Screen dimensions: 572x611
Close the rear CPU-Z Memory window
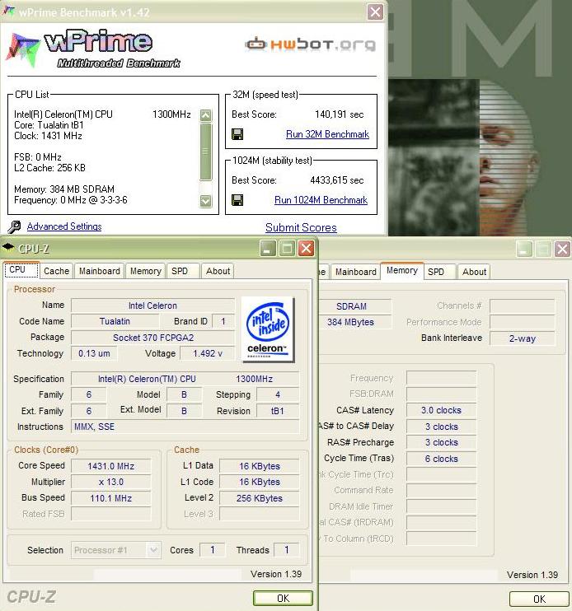[563, 249]
